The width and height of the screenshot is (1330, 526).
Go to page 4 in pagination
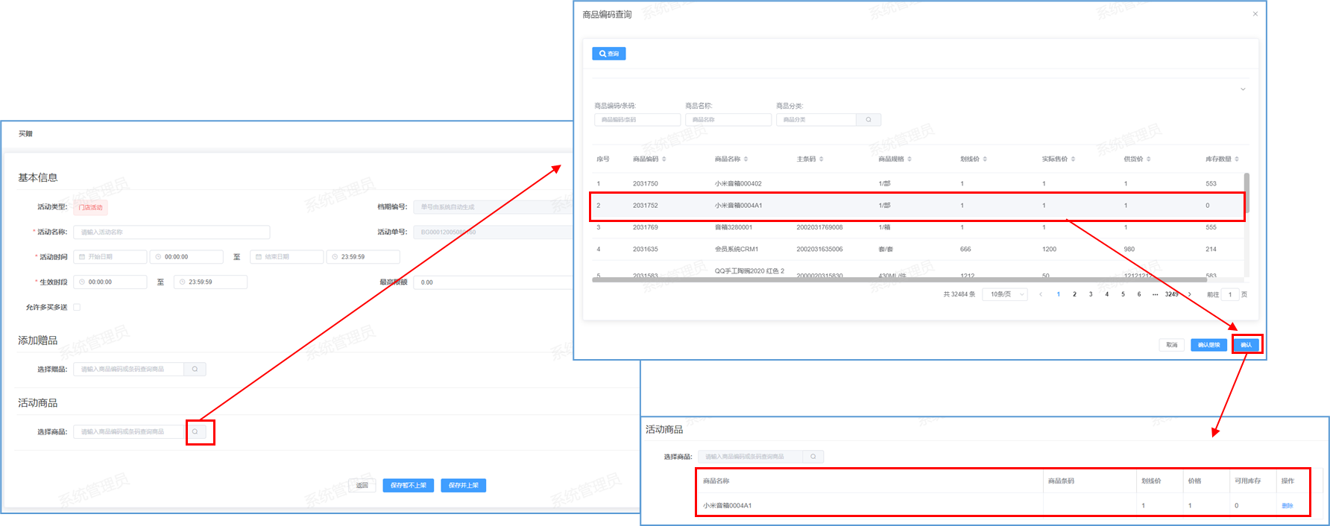[1106, 294]
